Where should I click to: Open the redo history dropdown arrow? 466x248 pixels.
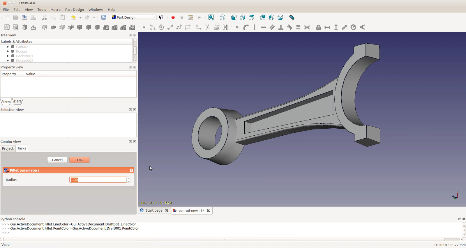tap(94, 17)
